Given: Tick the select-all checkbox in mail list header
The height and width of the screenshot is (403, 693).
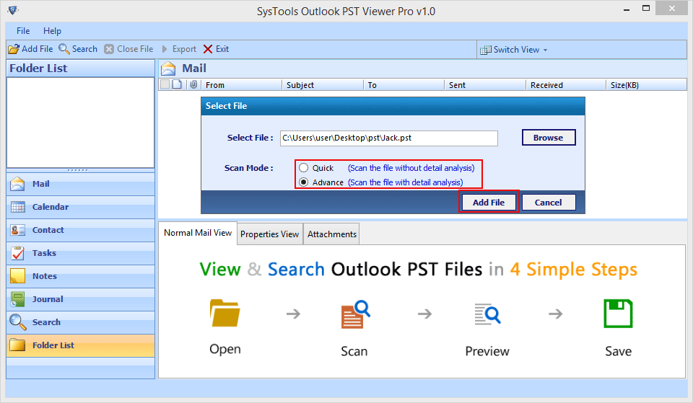Looking at the screenshot, I should (165, 85).
